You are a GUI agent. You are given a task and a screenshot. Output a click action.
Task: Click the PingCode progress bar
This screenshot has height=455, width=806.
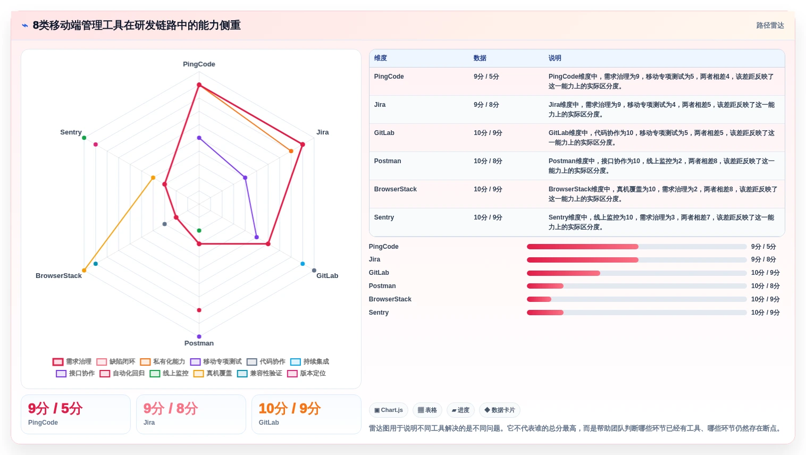(636, 247)
